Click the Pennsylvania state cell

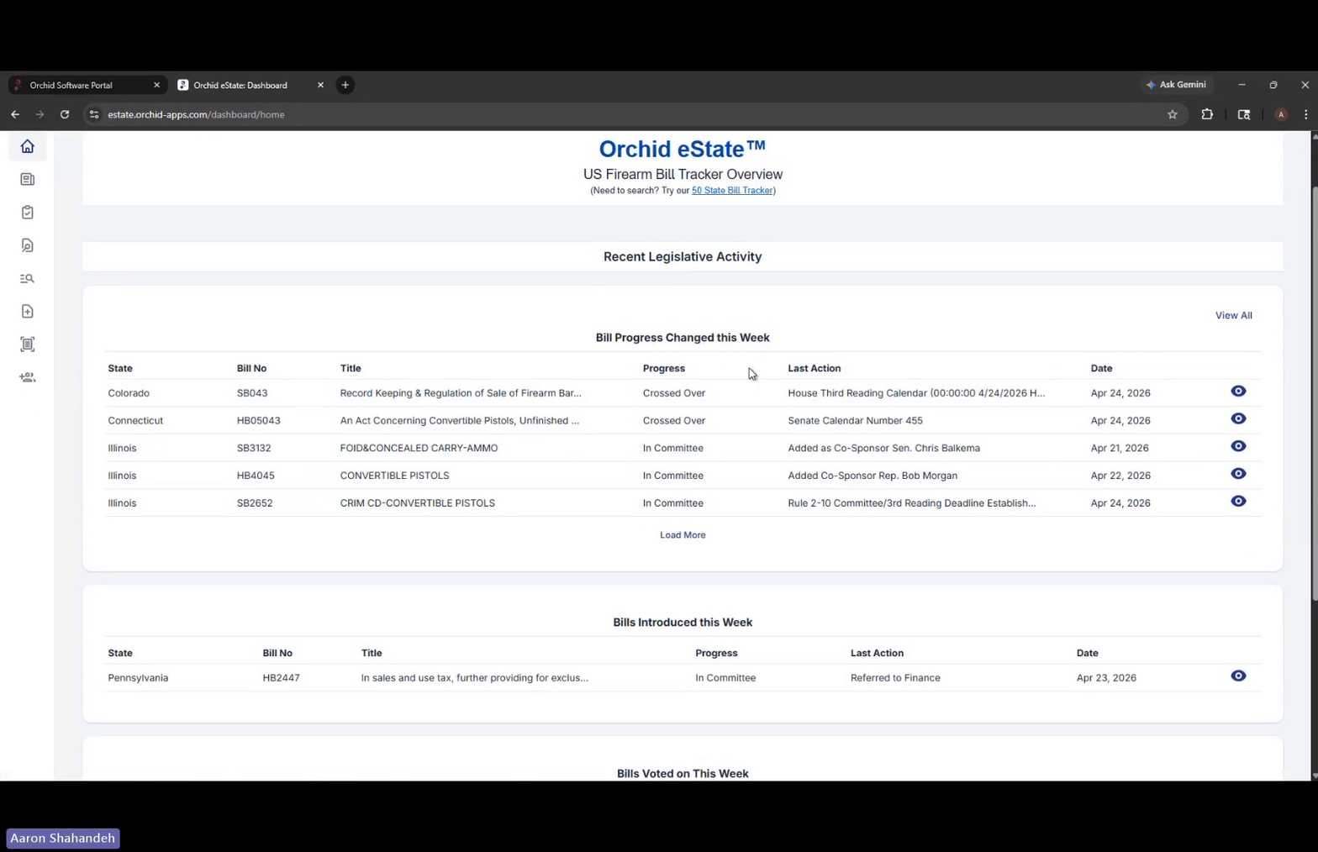pos(138,678)
